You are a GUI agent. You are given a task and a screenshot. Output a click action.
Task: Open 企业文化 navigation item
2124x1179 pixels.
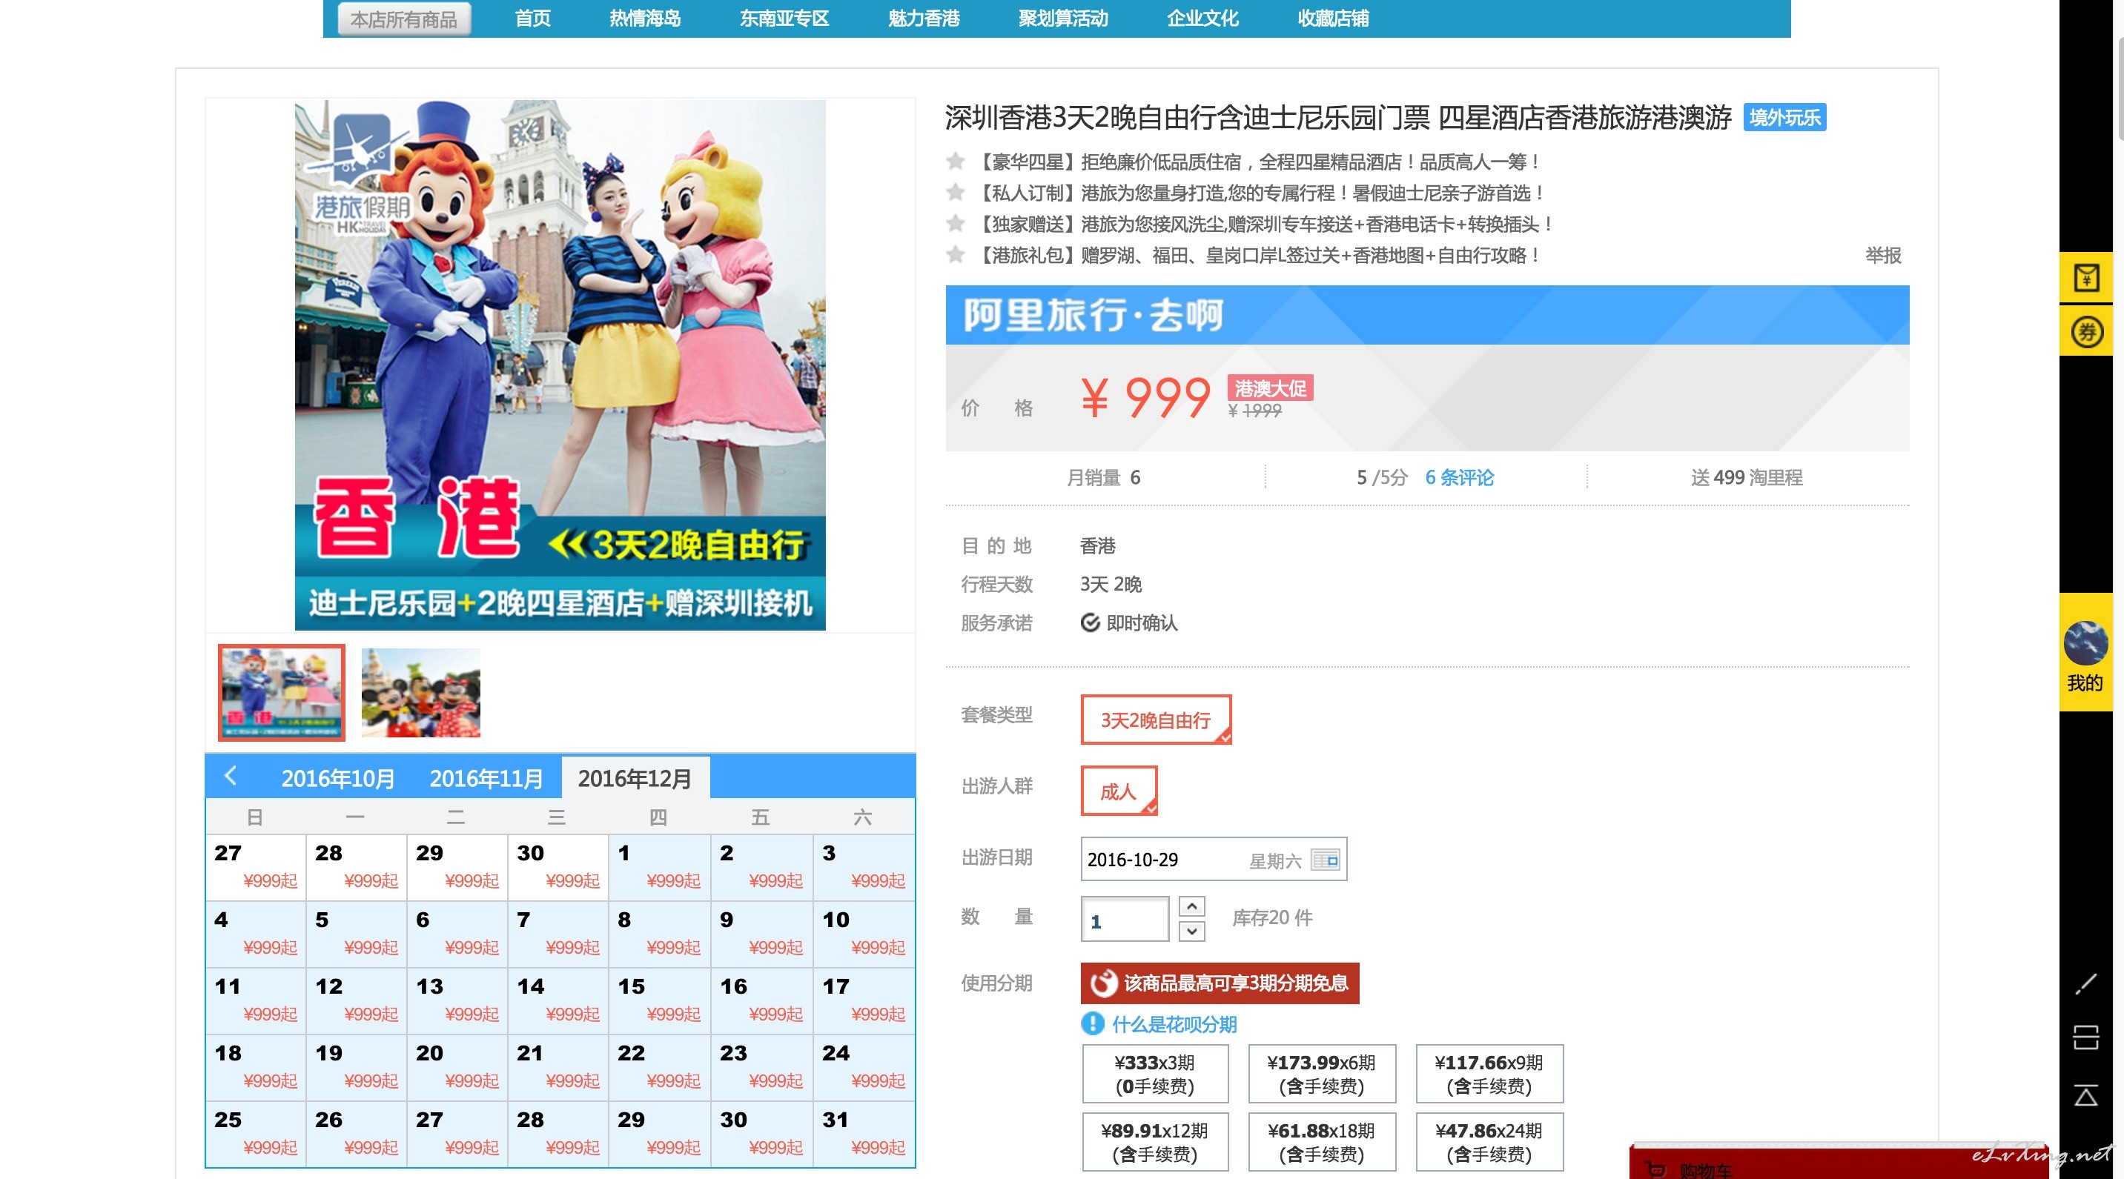point(1202,18)
